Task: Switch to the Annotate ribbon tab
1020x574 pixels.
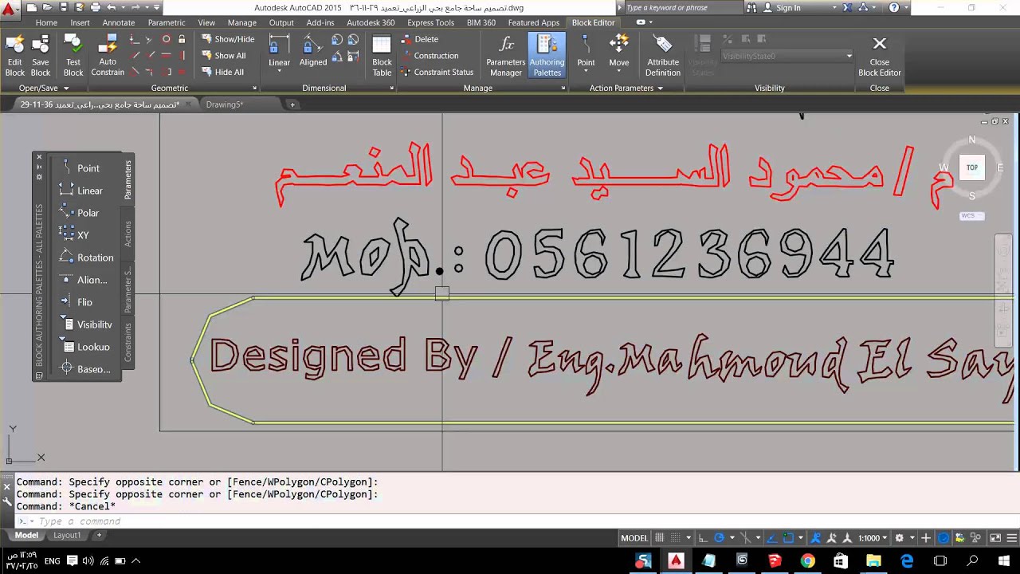Action: 119,22
